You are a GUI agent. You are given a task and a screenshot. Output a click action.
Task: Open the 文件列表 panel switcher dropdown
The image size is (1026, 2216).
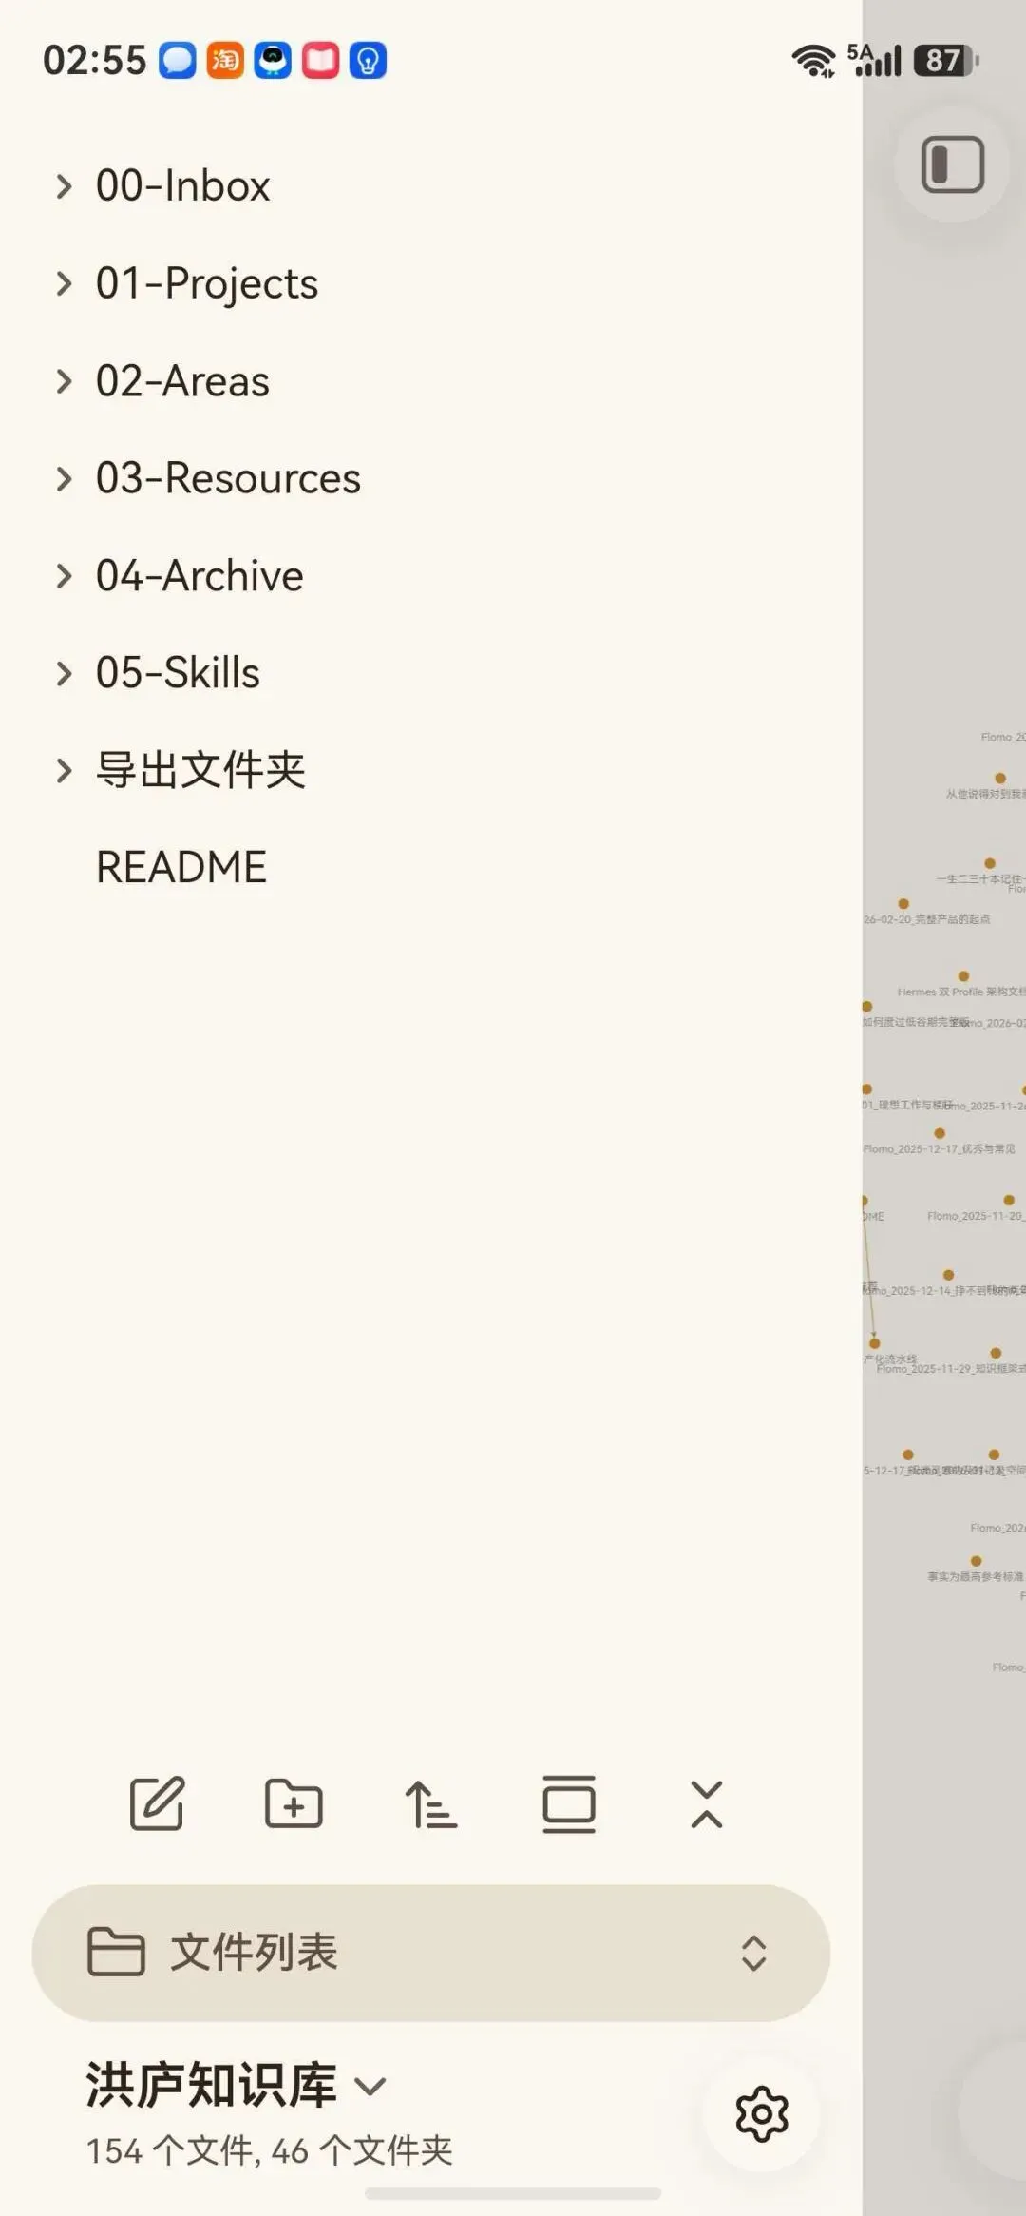(753, 1953)
